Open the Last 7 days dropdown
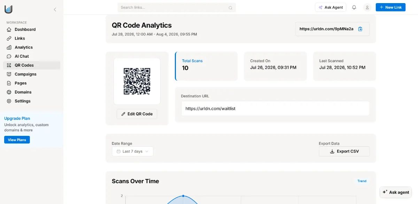418x204 pixels. (132, 152)
